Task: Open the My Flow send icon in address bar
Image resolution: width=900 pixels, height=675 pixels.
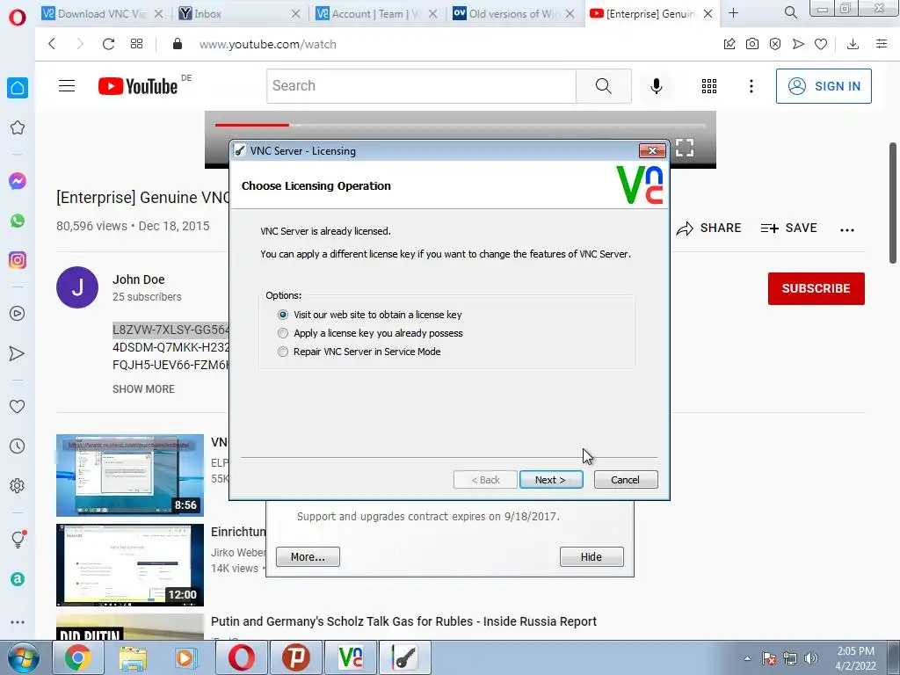Action: (798, 44)
